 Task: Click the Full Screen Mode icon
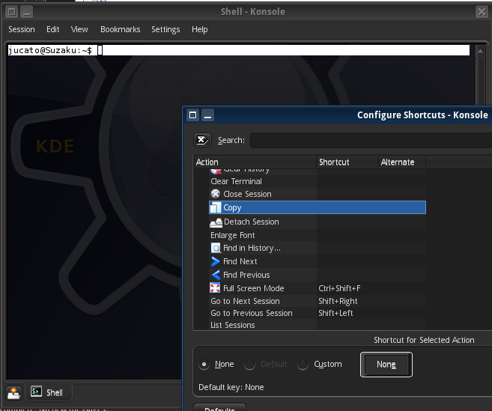[x=216, y=288]
